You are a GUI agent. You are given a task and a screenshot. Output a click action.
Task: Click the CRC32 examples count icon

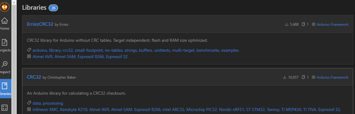pos(304,77)
